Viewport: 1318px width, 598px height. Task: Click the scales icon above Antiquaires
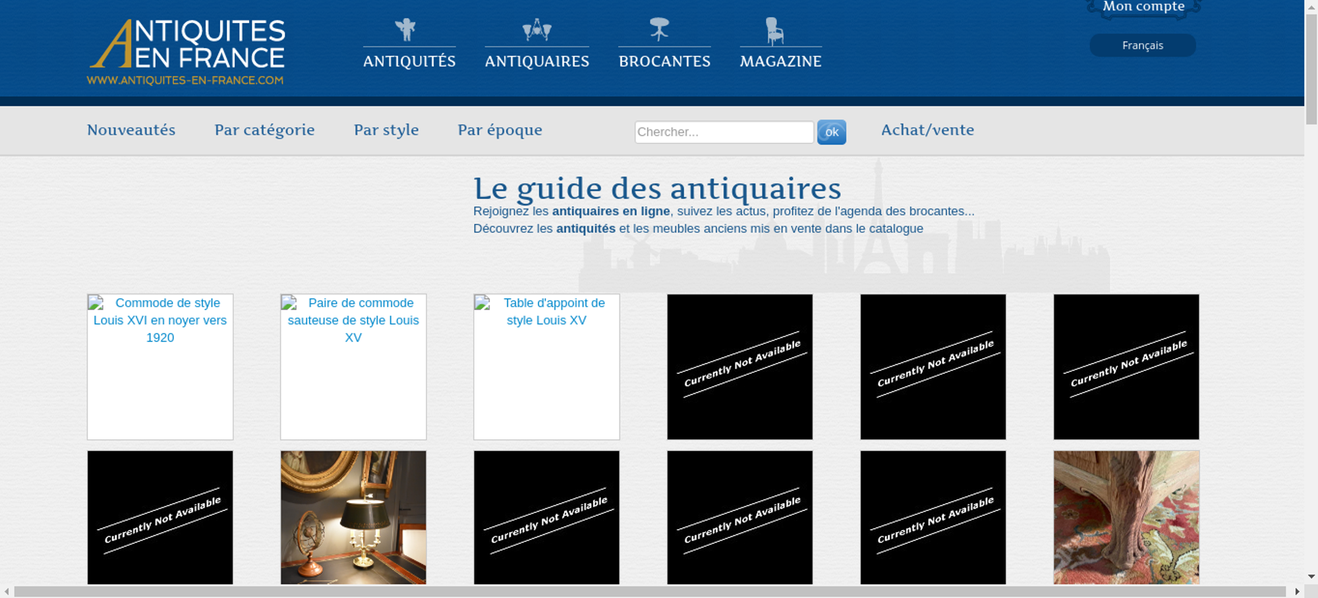pos(536,30)
